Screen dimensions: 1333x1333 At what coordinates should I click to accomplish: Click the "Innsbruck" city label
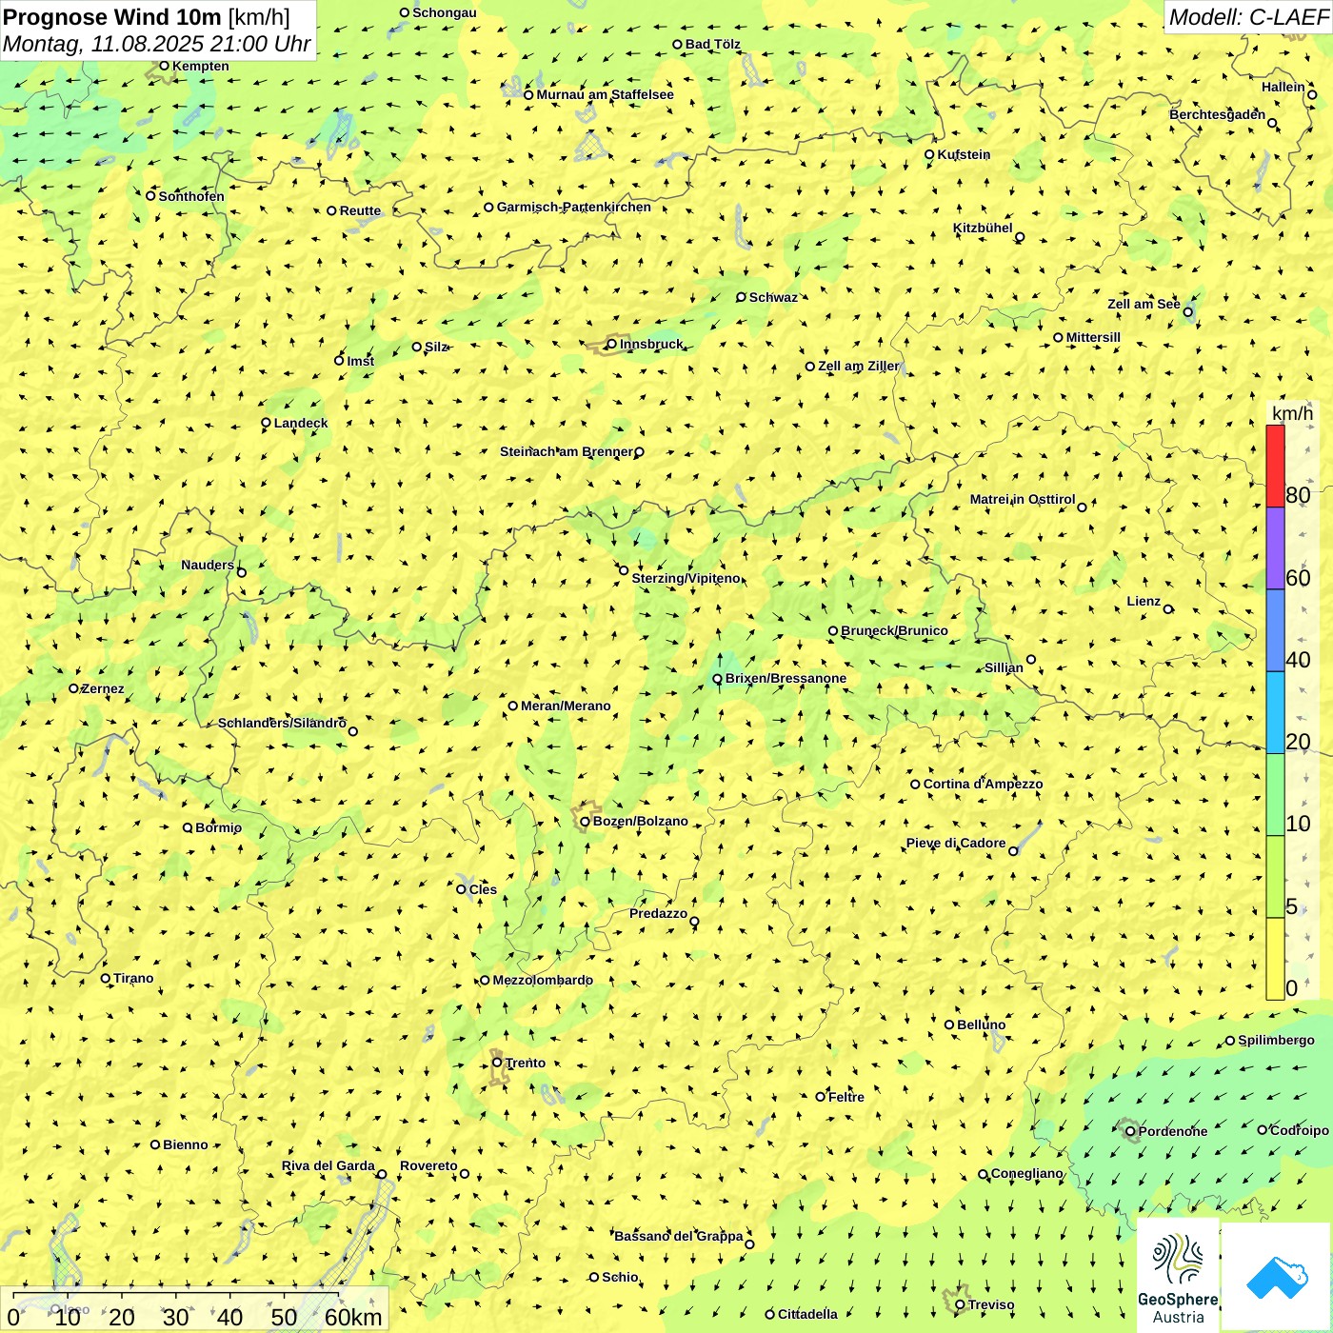point(651,344)
